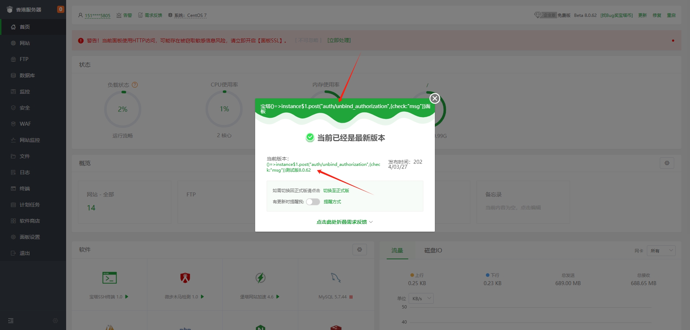
Task: Click the 网站 - 全部 count 14
Action: (x=91, y=208)
